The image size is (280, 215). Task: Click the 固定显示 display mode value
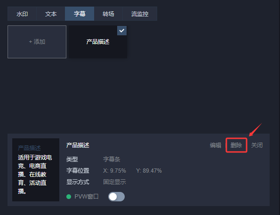(x=114, y=182)
